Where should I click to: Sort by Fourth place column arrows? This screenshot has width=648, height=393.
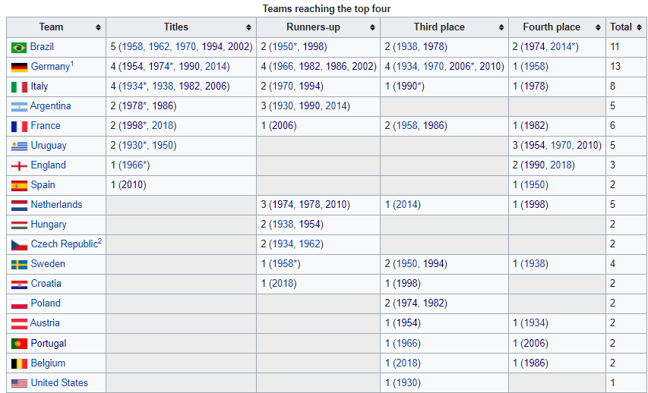(598, 27)
